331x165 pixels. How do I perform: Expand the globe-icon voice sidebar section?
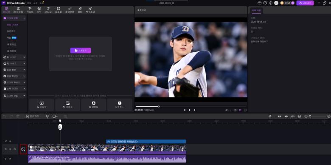14,70
